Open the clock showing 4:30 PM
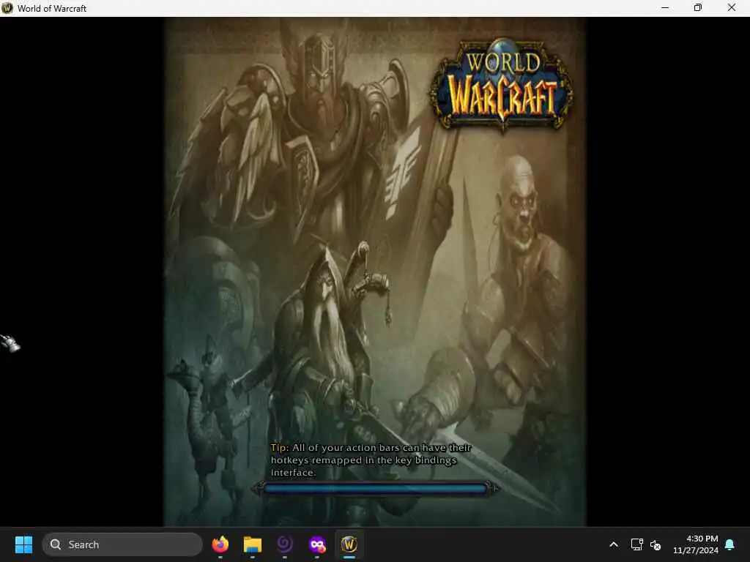750x562 pixels. [702, 539]
